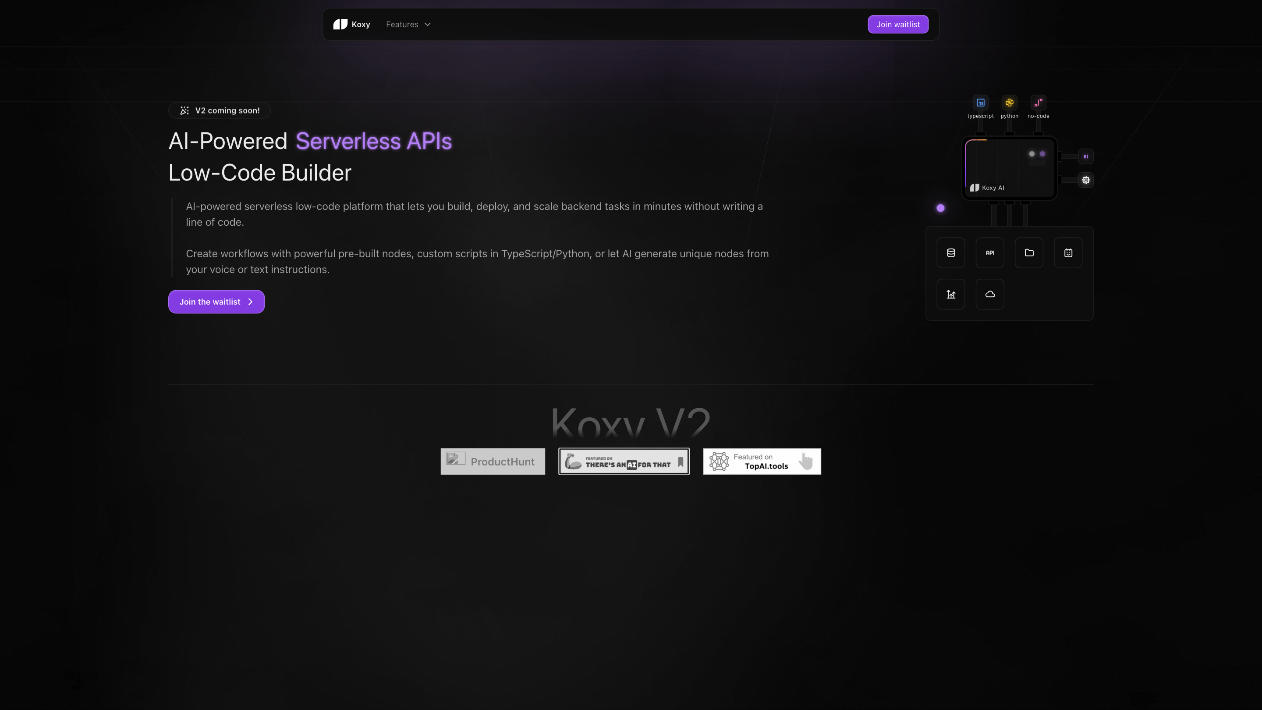
Task: Open the ProductHunt featured badge
Action: 493,461
